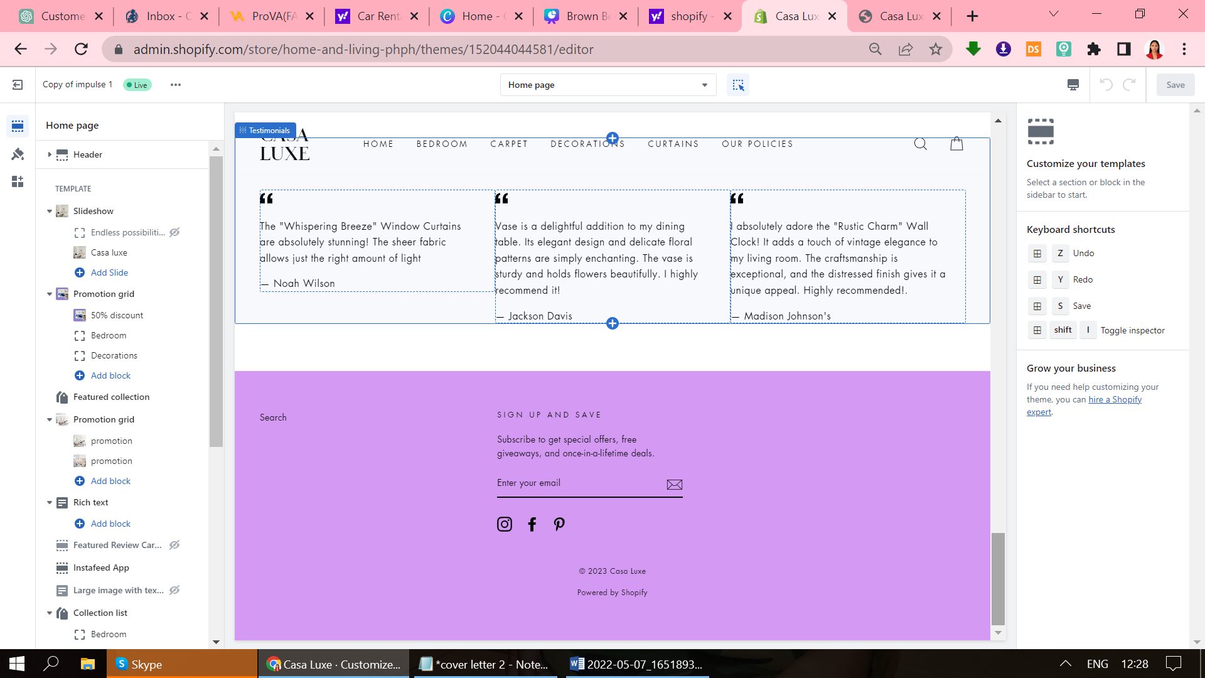
Task: Switch to the Car Rent browser tab
Action: (377, 16)
